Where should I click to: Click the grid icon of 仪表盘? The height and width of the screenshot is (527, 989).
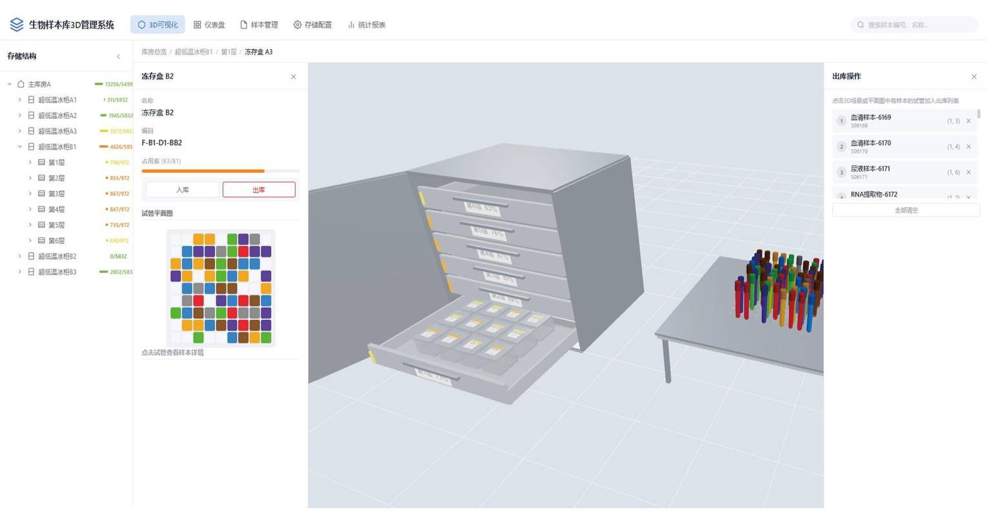[x=197, y=25]
